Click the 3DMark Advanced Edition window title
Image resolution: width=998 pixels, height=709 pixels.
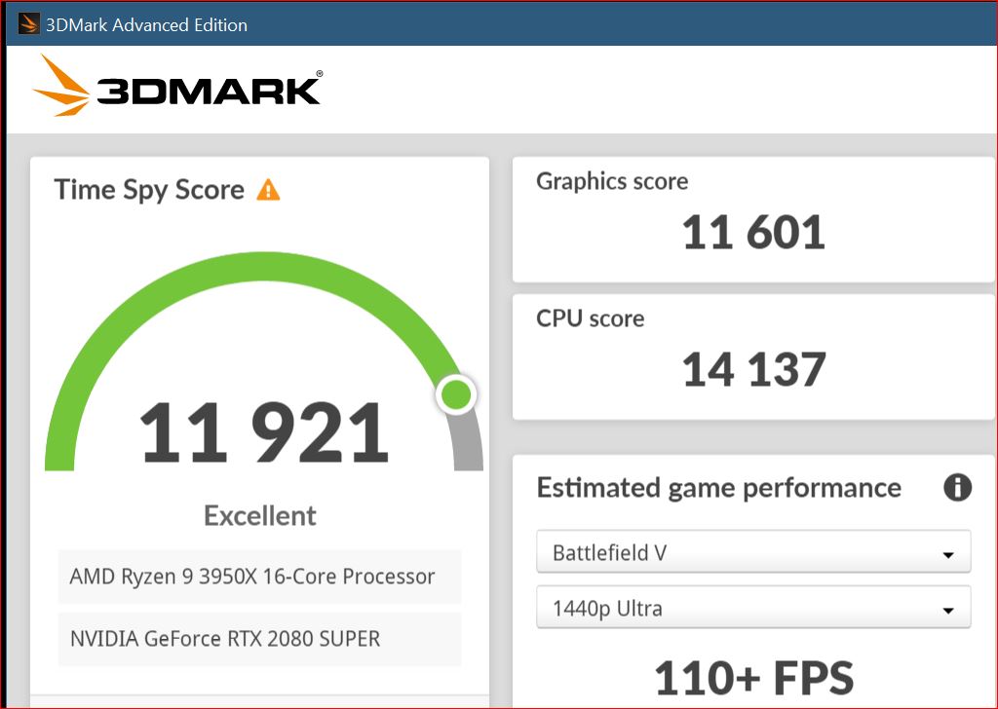(x=146, y=24)
